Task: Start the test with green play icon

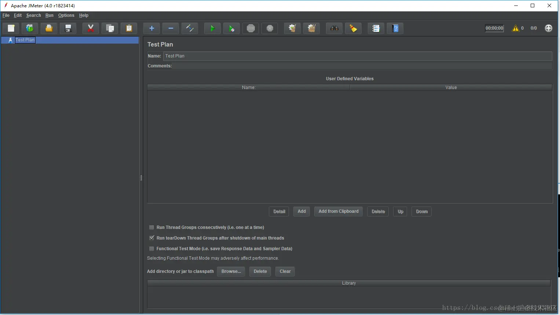Action: click(212, 28)
